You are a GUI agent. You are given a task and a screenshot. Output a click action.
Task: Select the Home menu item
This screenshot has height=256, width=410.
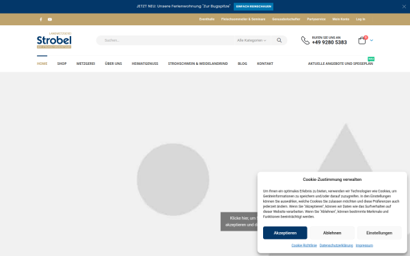[42, 63]
